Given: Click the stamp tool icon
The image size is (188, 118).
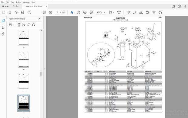Looking at the screenshot, I should coord(147,12).
